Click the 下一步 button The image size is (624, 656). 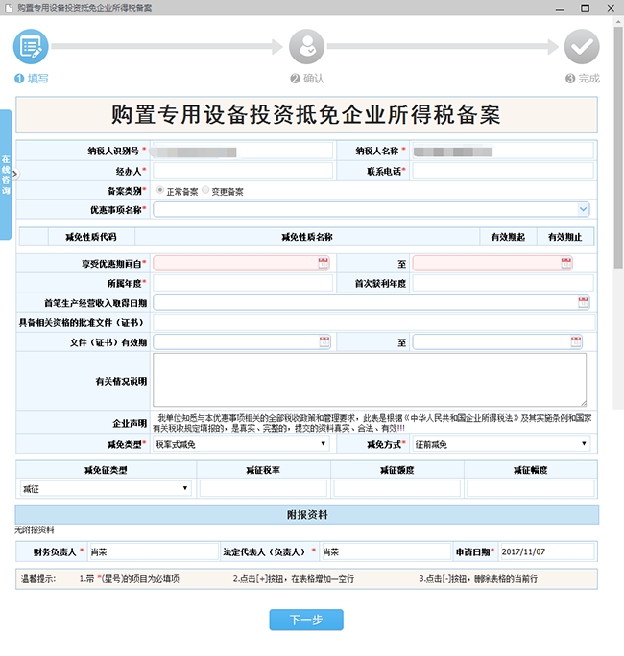(x=306, y=620)
